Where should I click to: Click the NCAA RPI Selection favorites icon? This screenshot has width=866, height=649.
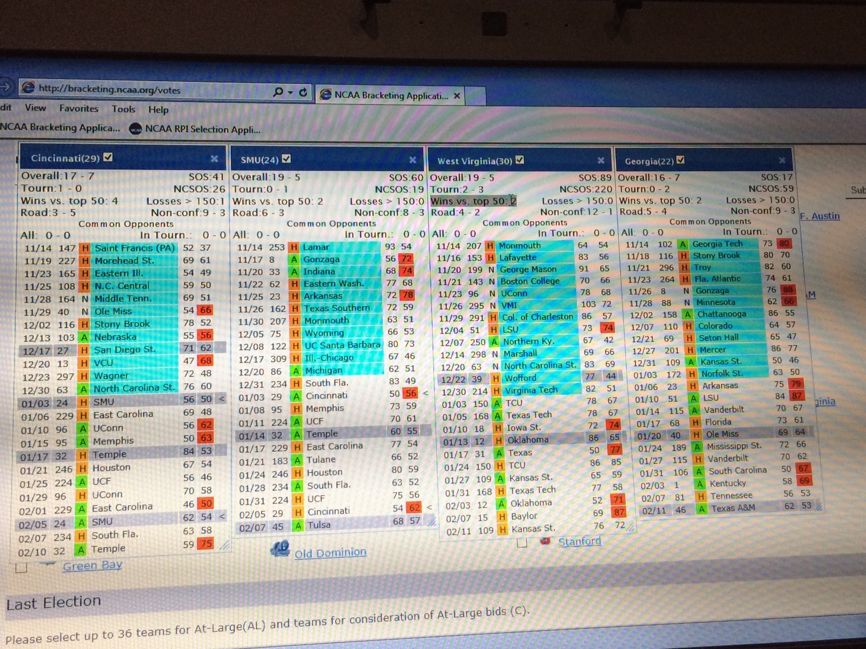(135, 129)
